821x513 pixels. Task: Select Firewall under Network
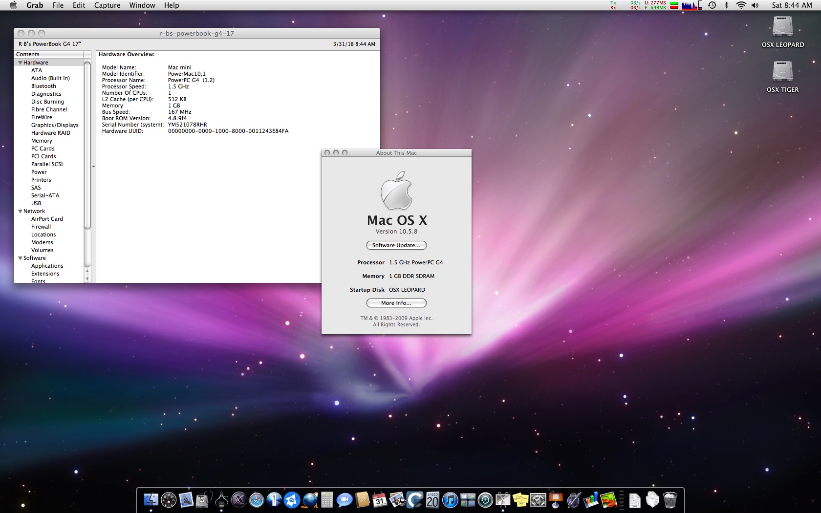click(41, 227)
